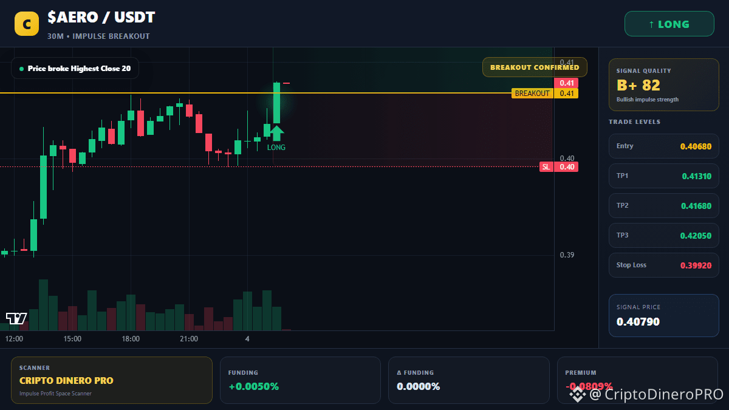Click the 21:00 time axis label
This screenshot has width=729, height=410.
coord(189,339)
